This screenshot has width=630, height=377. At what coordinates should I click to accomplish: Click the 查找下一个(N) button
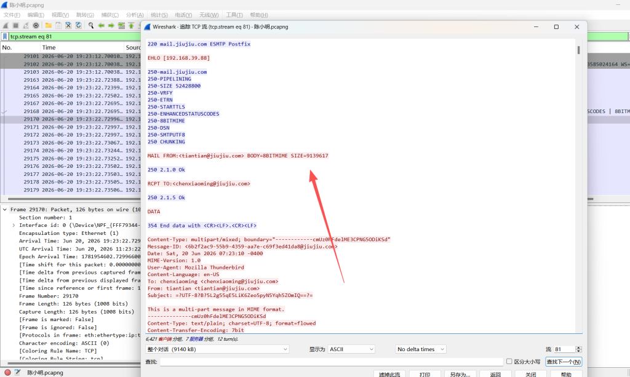(564, 362)
